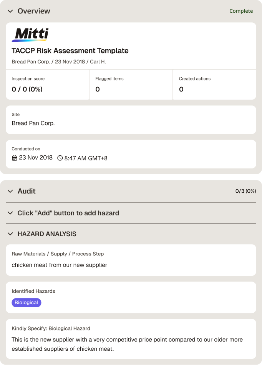Open the Created actions card
This screenshot has width=262, height=365.
pyautogui.click(x=215, y=85)
